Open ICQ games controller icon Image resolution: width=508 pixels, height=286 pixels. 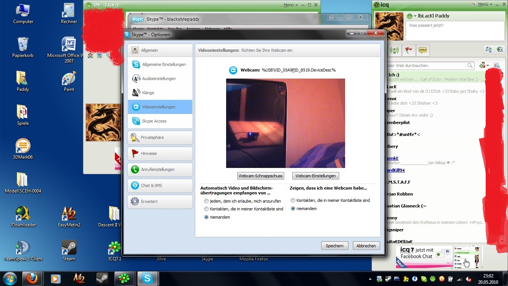tap(488, 50)
